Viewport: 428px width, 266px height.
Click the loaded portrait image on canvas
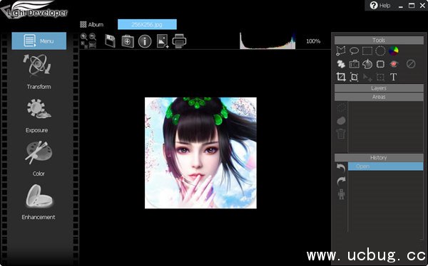pos(200,153)
